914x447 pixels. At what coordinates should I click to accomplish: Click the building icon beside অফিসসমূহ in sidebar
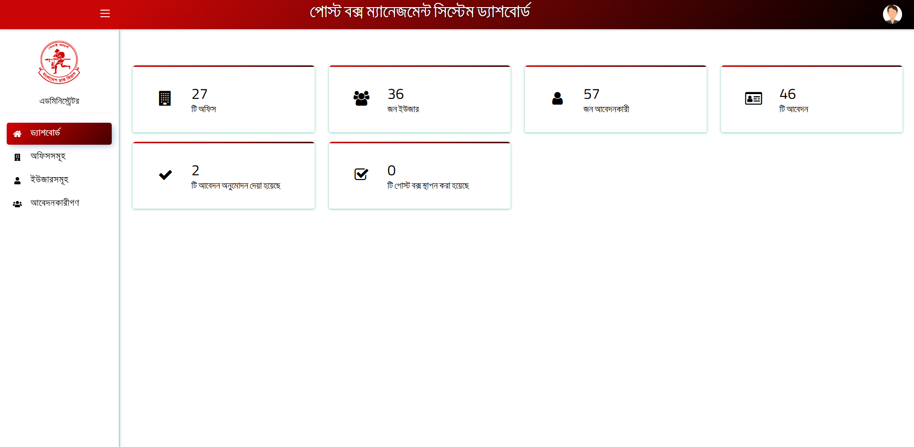pyautogui.click(x=17, y=157)
